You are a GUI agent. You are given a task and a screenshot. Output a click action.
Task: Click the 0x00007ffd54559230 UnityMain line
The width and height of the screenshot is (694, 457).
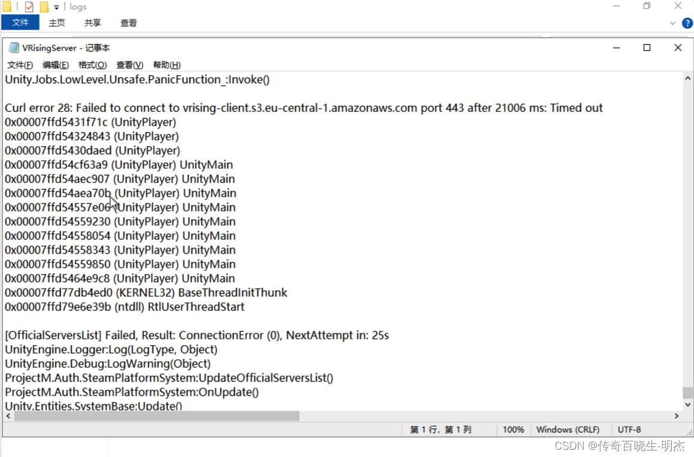[x=120, y=222]
